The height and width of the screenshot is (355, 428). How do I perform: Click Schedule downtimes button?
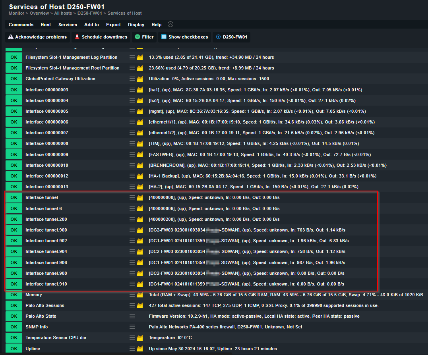(101, 37)
